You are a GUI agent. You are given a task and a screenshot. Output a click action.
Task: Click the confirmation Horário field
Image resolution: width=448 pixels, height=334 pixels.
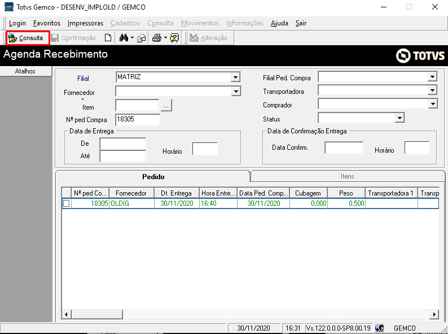[417, 148]
